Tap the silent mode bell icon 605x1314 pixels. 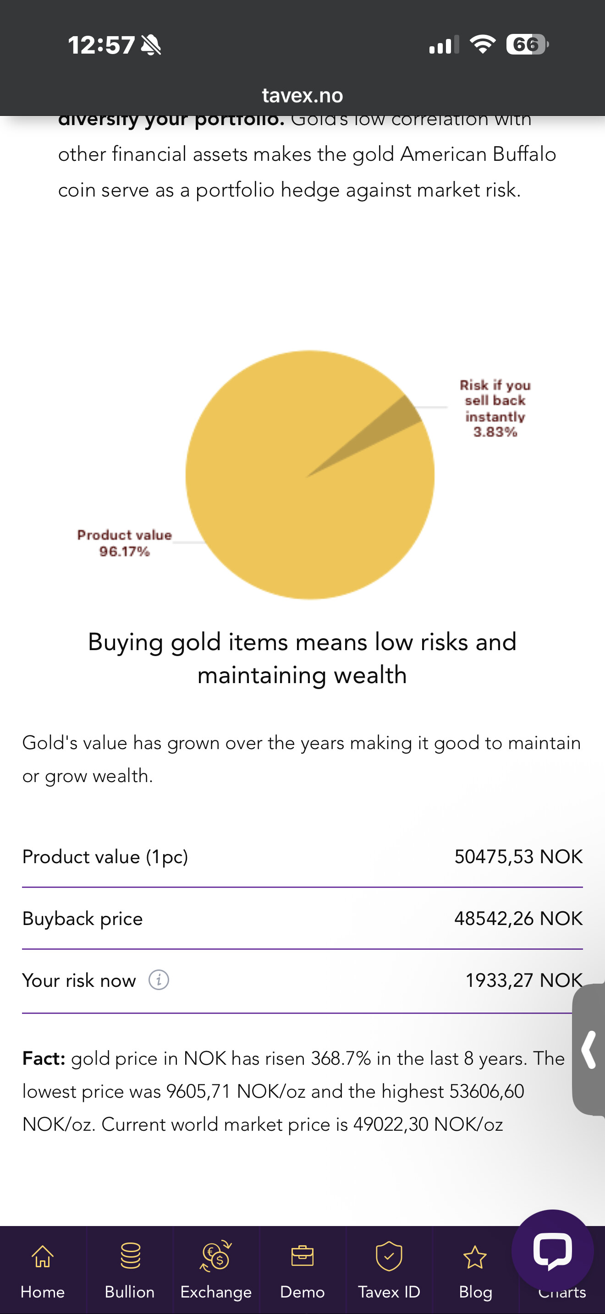(151, 45)
